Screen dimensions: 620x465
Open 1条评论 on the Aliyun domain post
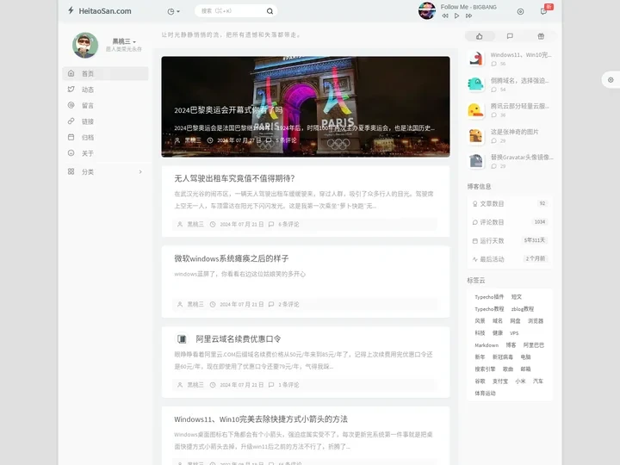288,385
